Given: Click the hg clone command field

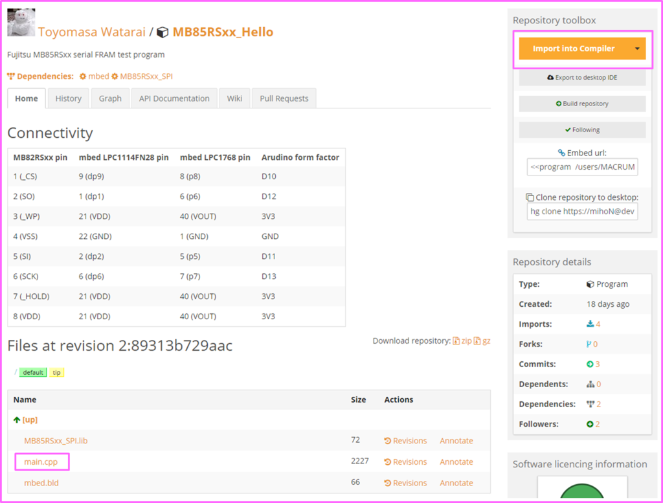Looking at the screenshot, I should (582, 211).
